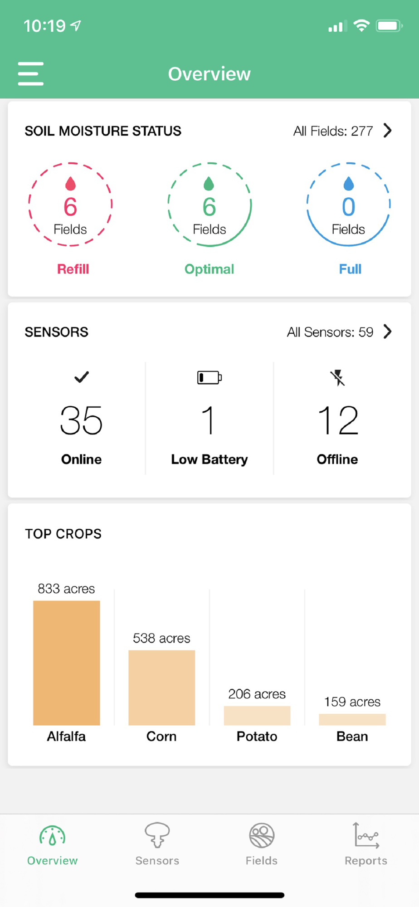419x907 pixels.
Task: Tap the red Refill droplet circle
Action: click(x=70, y=204)
